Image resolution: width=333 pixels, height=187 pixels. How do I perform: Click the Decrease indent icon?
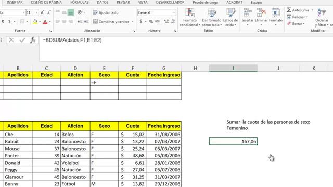pos(80,22)
